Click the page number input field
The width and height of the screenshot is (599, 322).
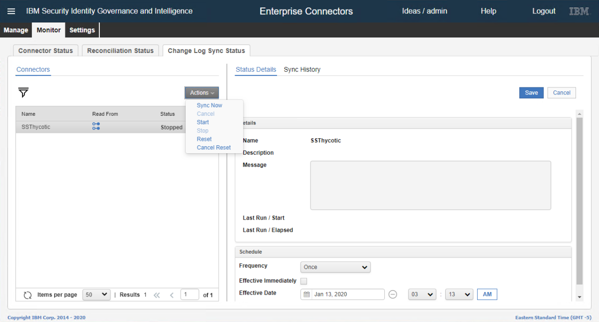click(190, 295)
